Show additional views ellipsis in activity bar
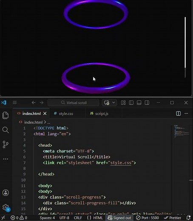This screenshot has height=221, width=193. (6, 159)
